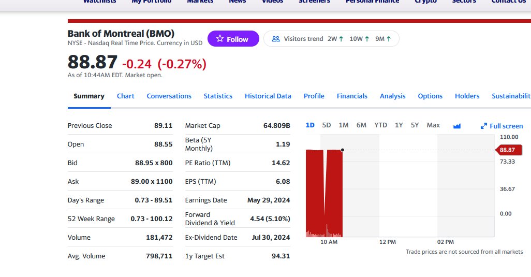The height and width of the screenshot is (277, 531).
Task: Open the Sustainability tab
Action: pyautogui.click(x=511, y=96)
